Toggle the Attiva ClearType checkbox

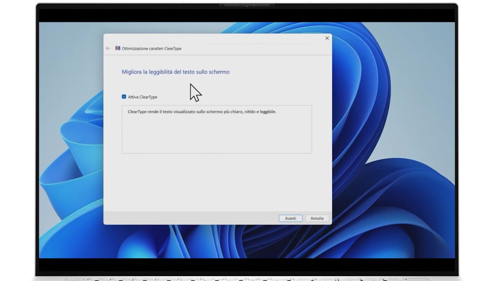coord(124,97)
